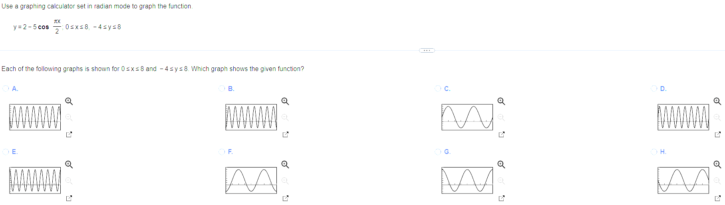Zoom in on graph G
Viewport: 725px width, 205px height.
501,164
